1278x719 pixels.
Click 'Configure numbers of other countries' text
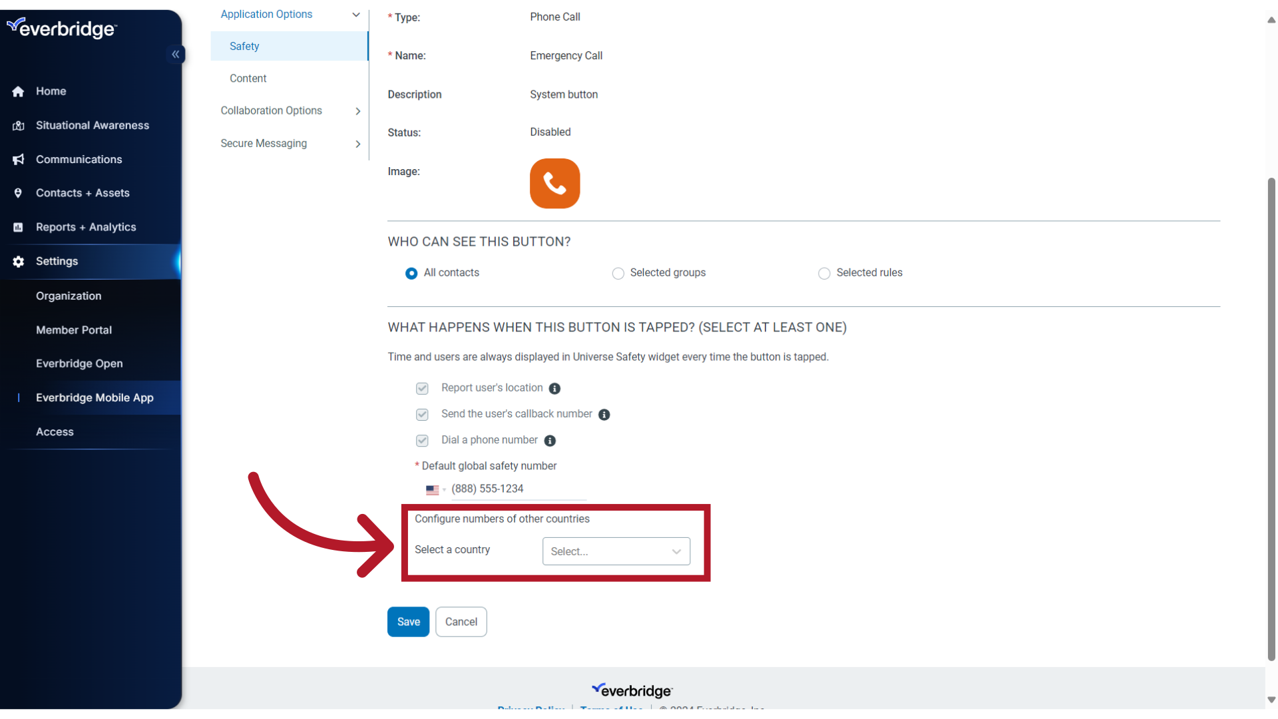(x=502, y=519)
